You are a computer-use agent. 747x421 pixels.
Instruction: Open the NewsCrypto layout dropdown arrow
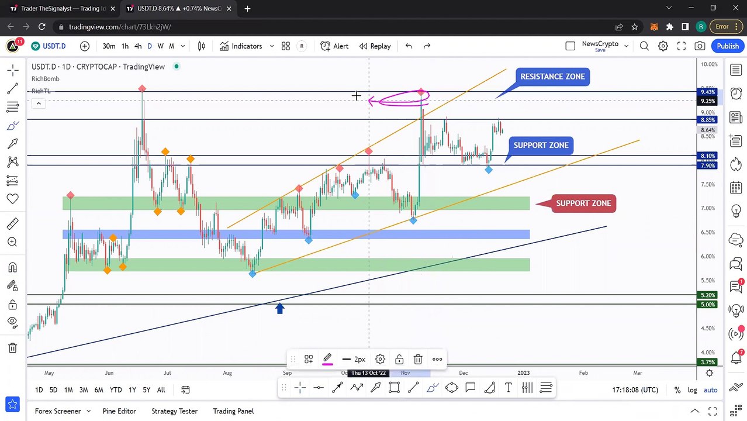(x=626, y=46)
